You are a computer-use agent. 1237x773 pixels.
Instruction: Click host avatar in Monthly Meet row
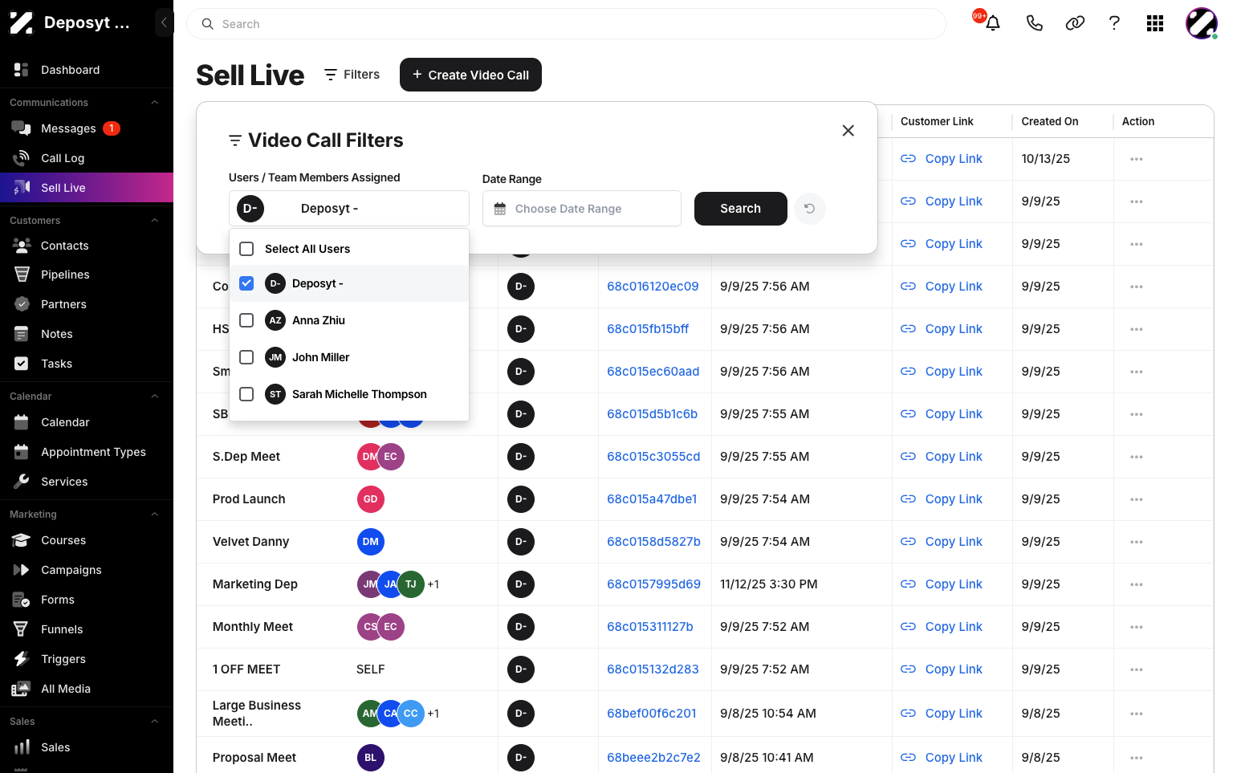pos(521,627)
